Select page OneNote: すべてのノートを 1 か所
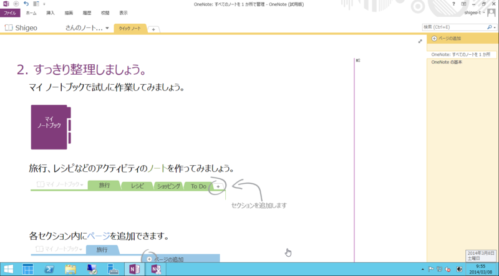The height and width of the screenshot is (276, 499). click(461, 55)
